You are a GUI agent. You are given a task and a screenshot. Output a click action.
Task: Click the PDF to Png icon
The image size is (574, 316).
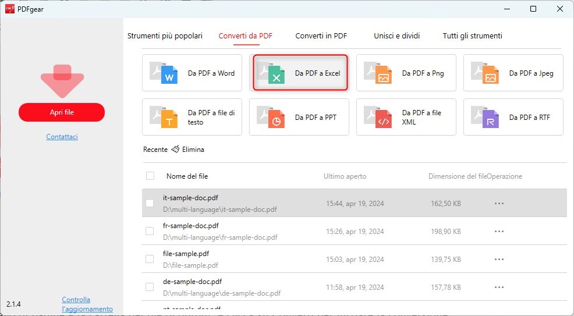click(x=378, y=73)
